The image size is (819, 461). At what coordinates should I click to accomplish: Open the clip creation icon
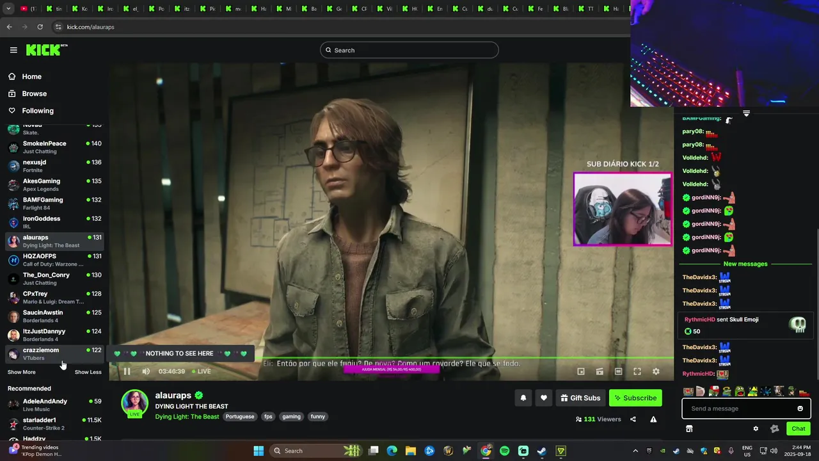(x=600, y=371)
